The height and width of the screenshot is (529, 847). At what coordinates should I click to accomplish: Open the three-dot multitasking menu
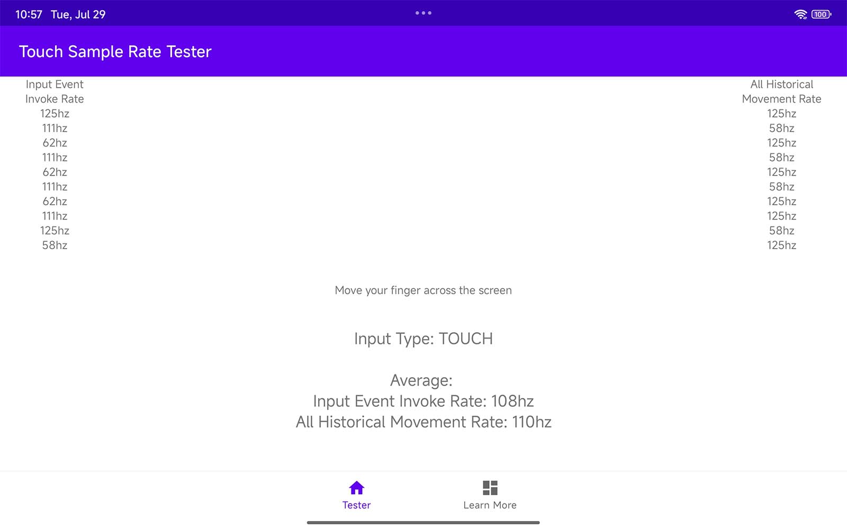(x=424, y=13)
